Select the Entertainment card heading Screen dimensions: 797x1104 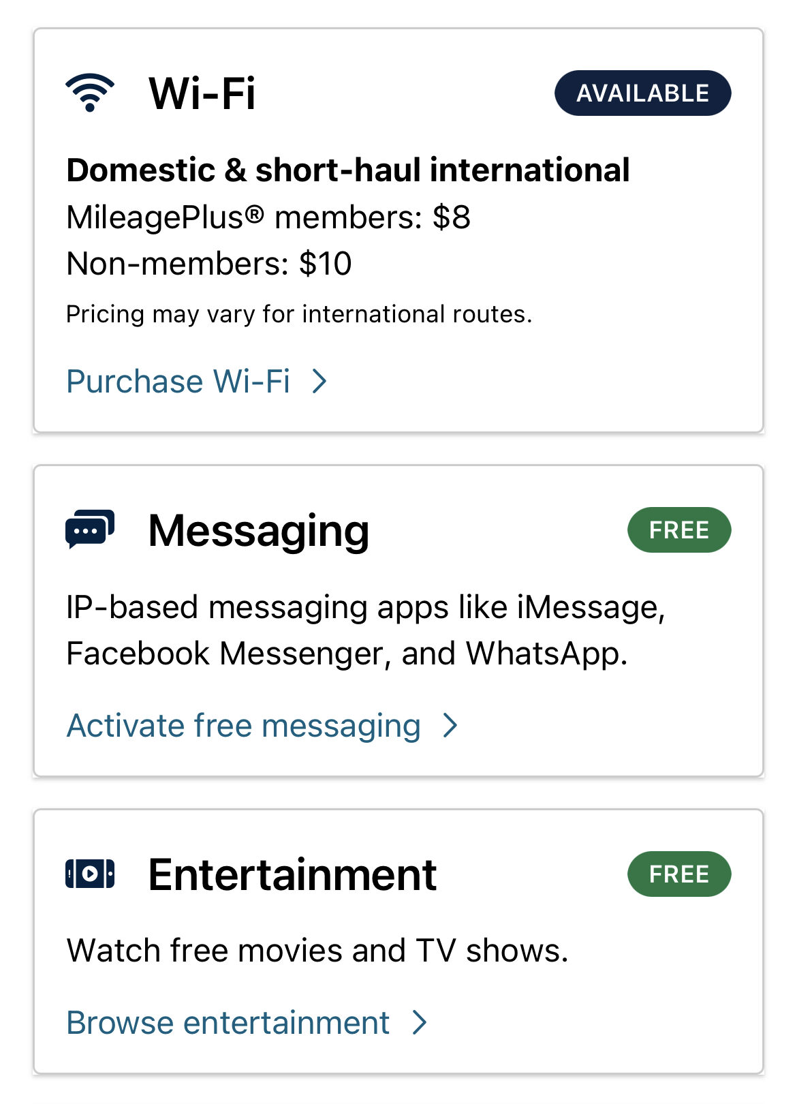click(x=292, y=874)
